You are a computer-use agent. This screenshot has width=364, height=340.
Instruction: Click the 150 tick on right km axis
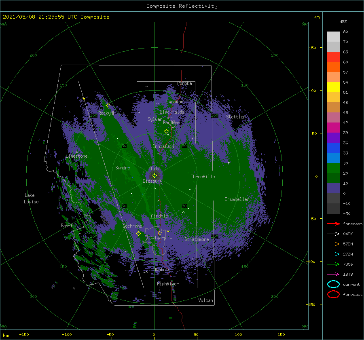313,48
